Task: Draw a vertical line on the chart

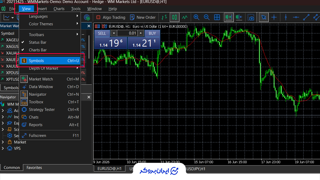Action: 286,17
